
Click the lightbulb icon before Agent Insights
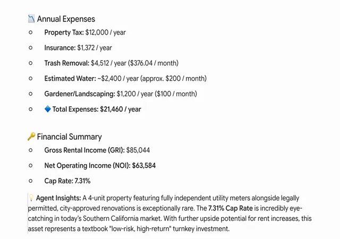click(31, 198)
